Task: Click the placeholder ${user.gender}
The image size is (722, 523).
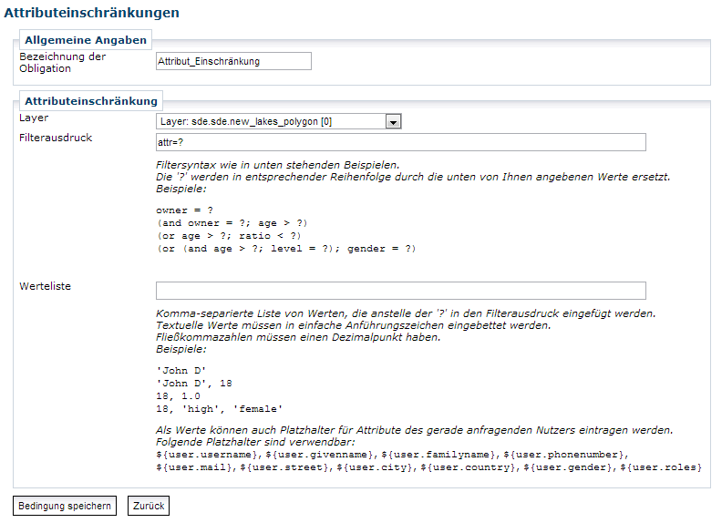Action: click(568, 467)
